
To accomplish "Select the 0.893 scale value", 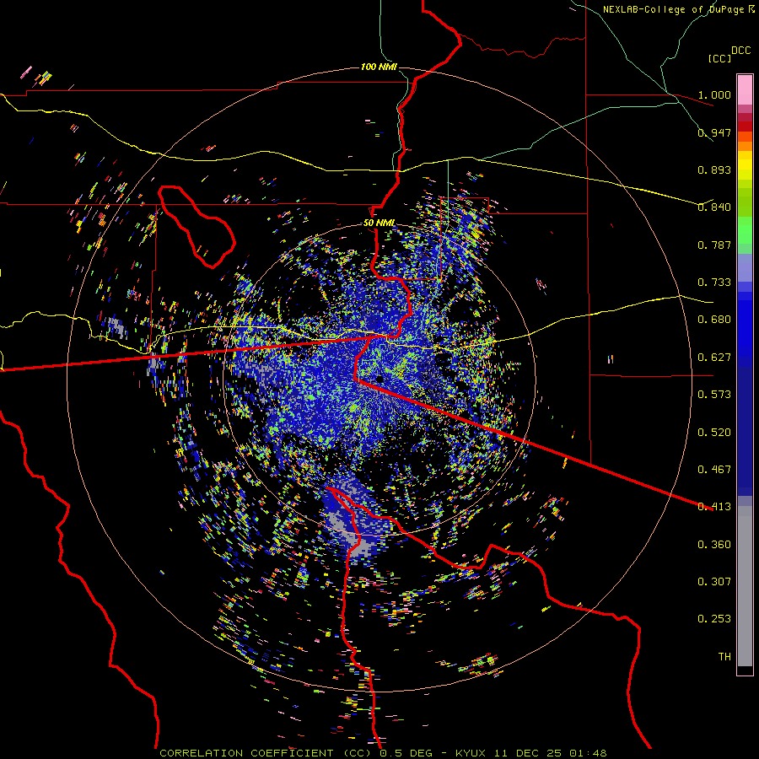I will click(x=714, y=170).
